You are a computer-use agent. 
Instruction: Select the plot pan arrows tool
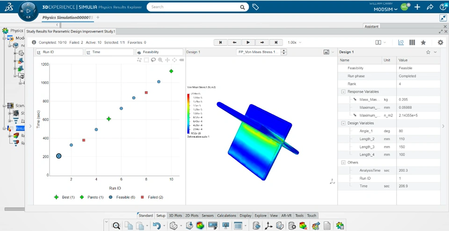167,60
